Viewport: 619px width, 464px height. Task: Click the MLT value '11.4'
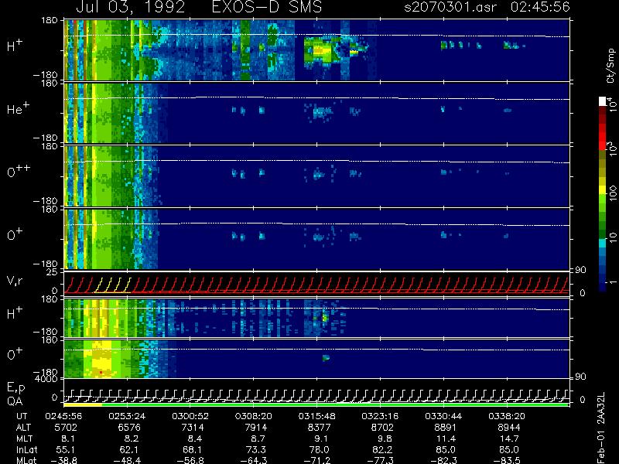click(446, 438)
